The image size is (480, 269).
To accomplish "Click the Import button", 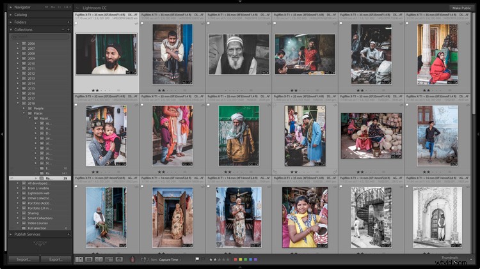I will (24, 259).
